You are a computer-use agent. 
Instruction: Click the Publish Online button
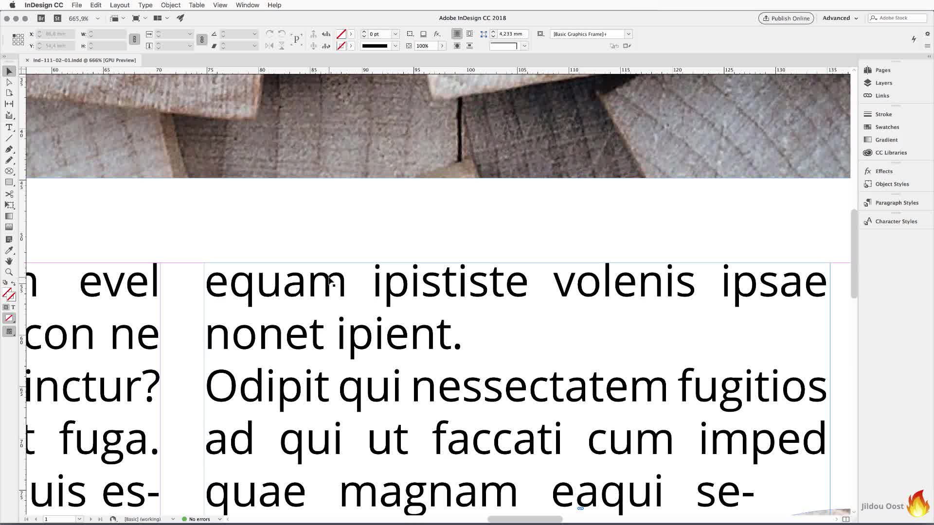[x=786, y=18]
